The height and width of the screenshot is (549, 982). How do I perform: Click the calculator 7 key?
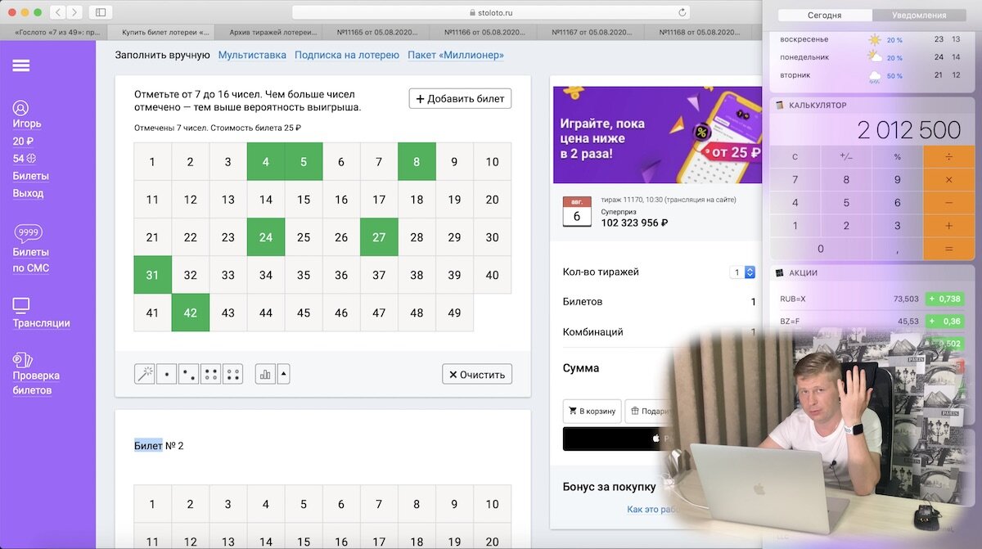(795, 179)
